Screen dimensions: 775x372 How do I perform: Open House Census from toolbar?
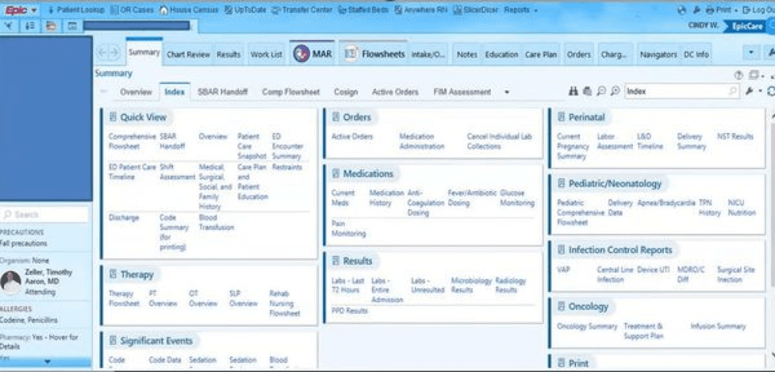(188, 10)
